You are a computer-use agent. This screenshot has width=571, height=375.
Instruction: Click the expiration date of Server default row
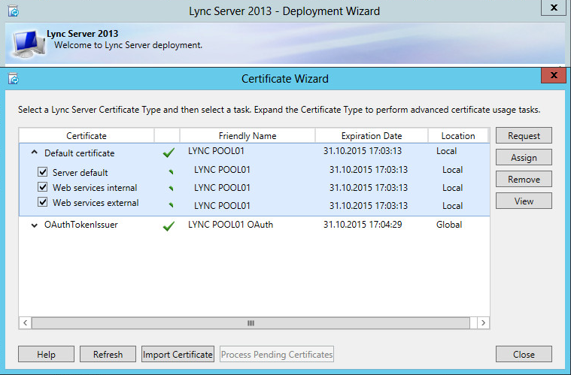point(369,170)
